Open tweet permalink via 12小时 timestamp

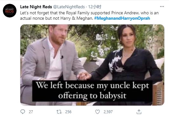(95, 7)
